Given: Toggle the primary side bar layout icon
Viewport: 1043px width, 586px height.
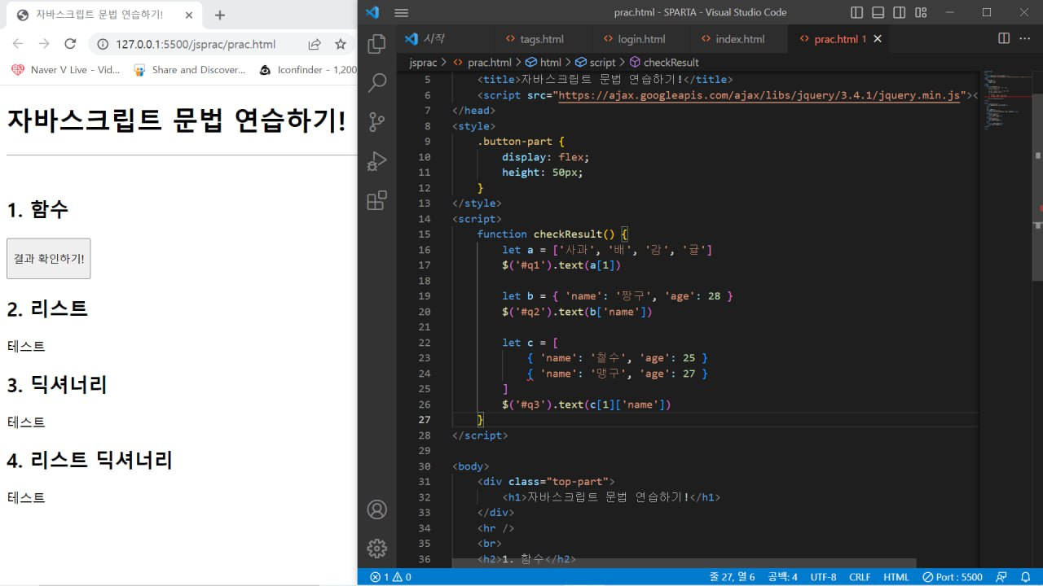Looking at the screenshot, I should 856,12.
